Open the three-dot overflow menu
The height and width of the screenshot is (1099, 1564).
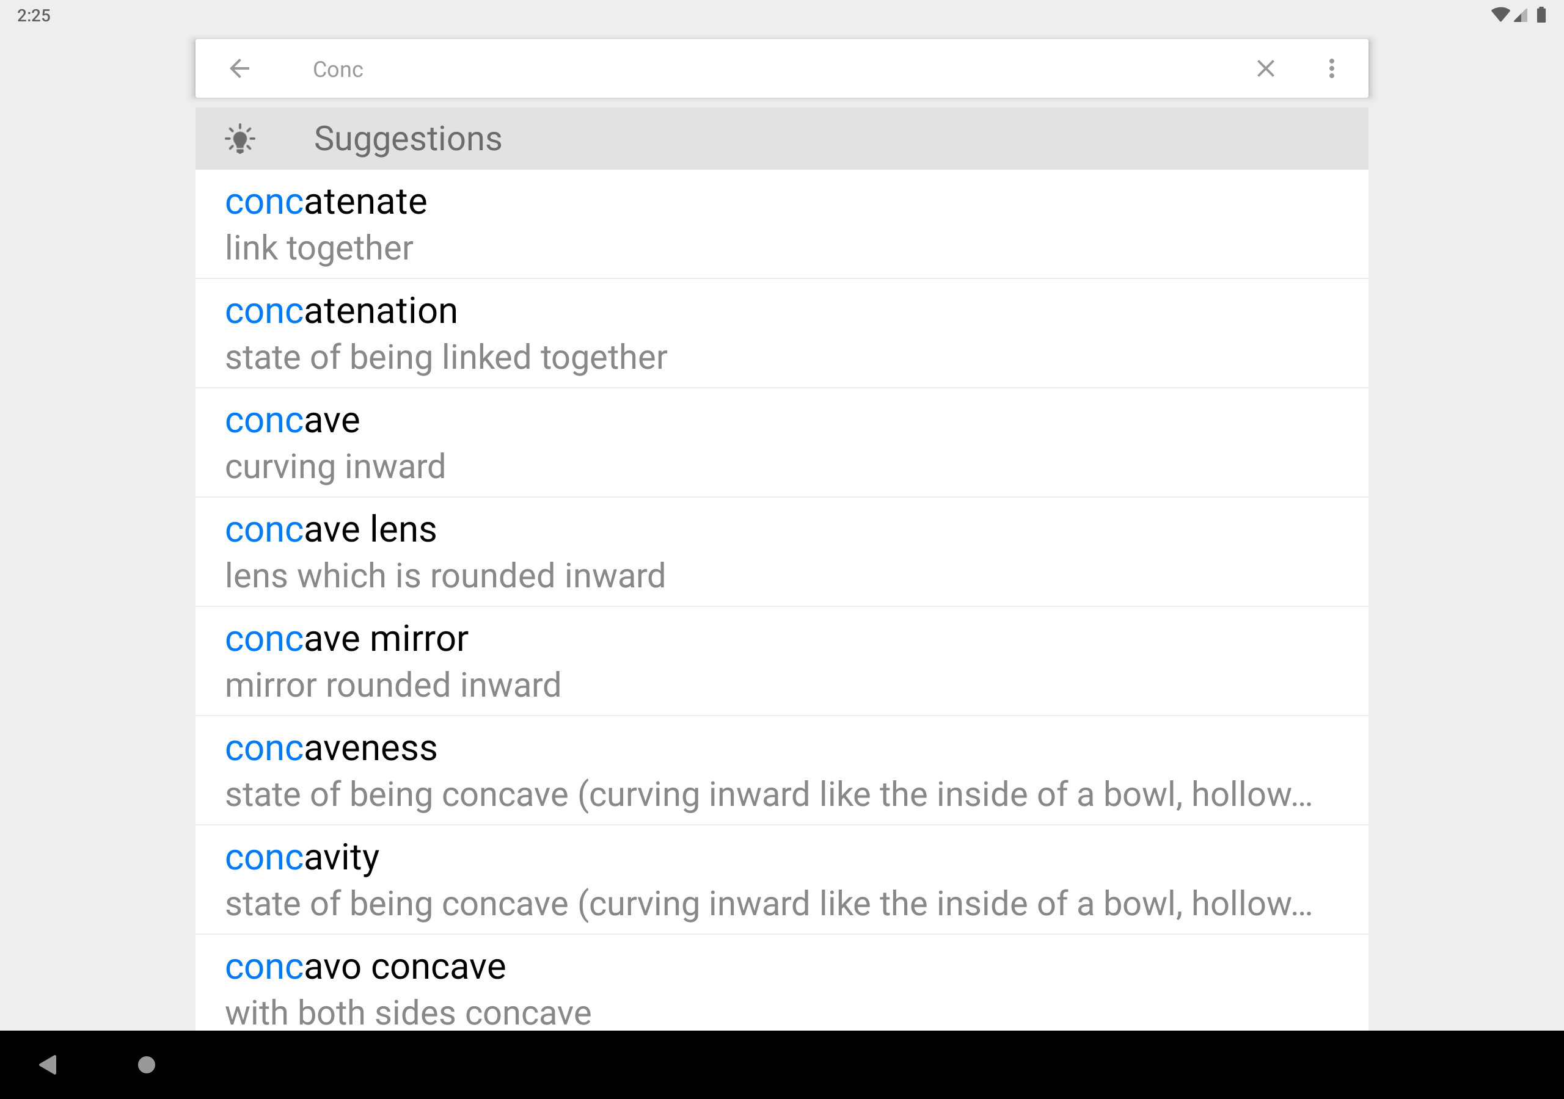pos(1332,69)
